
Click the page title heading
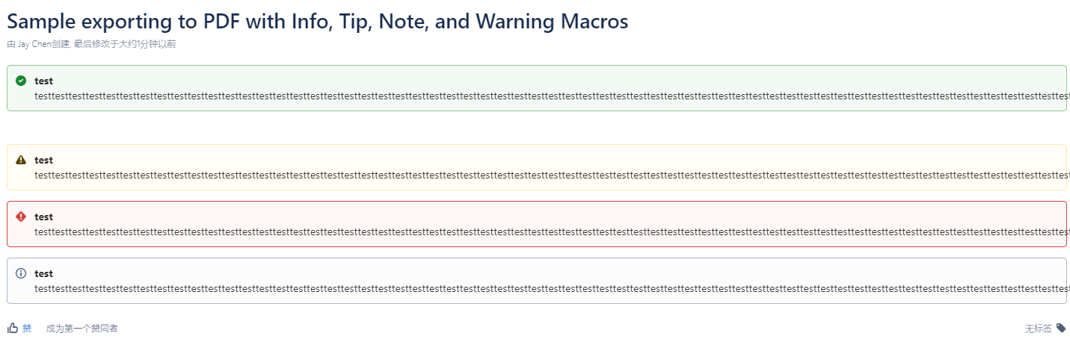pyautogui.click(x=318, y=21)
